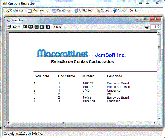The height and width of the screenshot is (138, 165).
Task: Click the Page number input field
Action: (x=154, y=27)
